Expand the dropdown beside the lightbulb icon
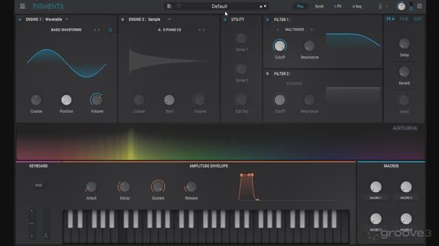439x246 pixels. coord(386,7)
